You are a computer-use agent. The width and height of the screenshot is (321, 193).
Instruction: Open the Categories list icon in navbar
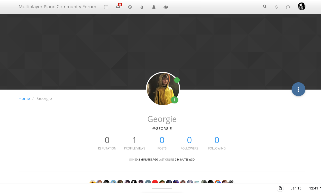[106, 7]
